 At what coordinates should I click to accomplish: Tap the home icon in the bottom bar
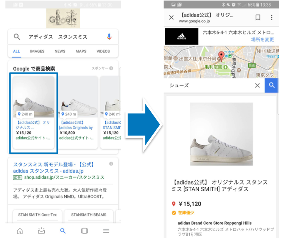[20, 231]
